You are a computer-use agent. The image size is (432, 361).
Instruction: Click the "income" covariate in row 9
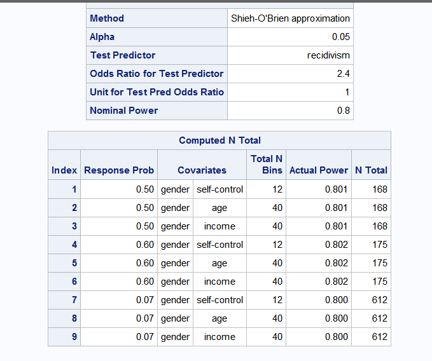[x=219, y=337]
